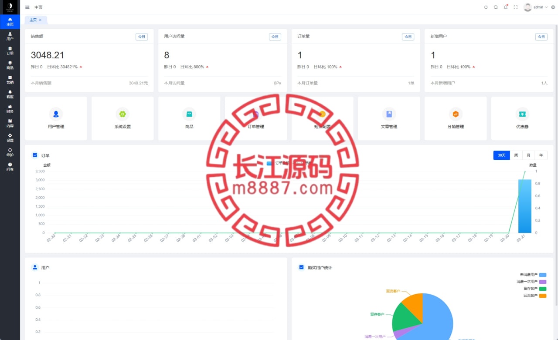Click the logo at the top left

10,7
